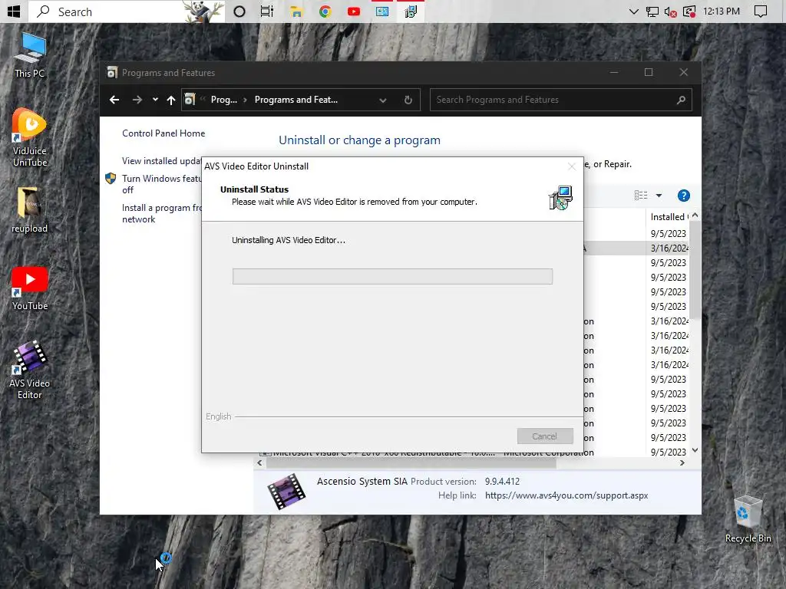Switch to the Control Panel taskbar window
The width and height of the screenshot is (786, 589).
click(382, 11)
